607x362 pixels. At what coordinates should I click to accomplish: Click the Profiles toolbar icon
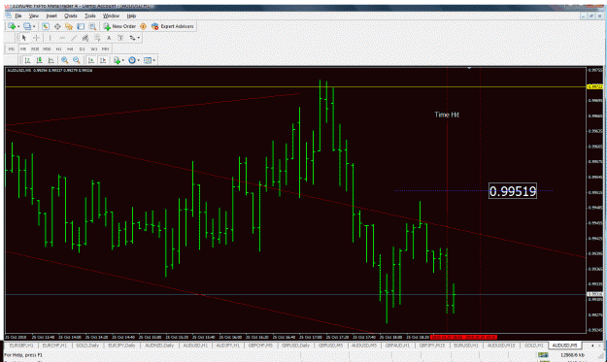pos(27,26)
